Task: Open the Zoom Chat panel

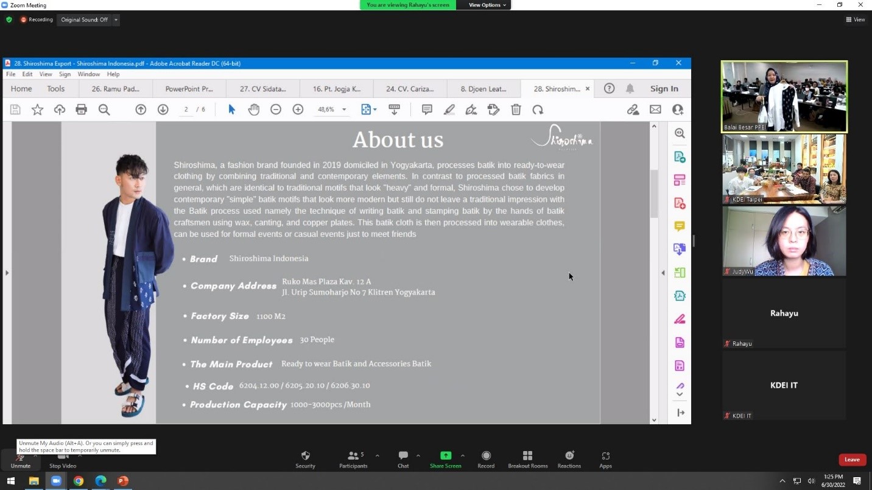Action: point(403,460)
